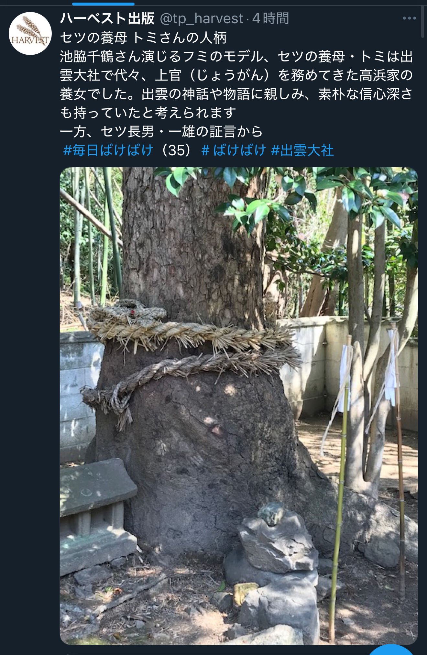View the sacred tree photo full screen
The image size is (427, 655).
[x=239, y=406]
